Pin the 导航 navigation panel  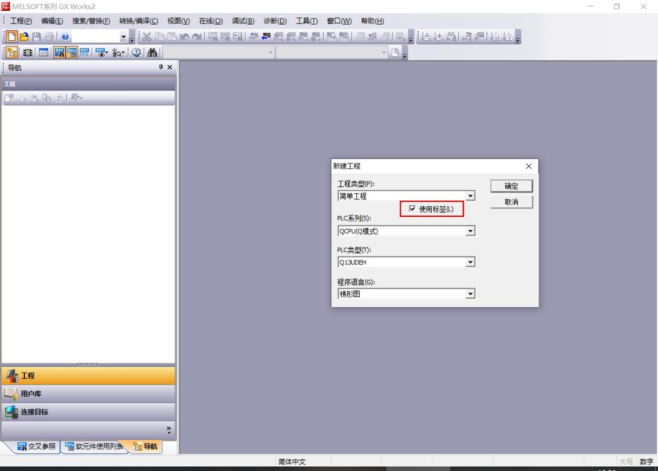click(x=161, y=67)
